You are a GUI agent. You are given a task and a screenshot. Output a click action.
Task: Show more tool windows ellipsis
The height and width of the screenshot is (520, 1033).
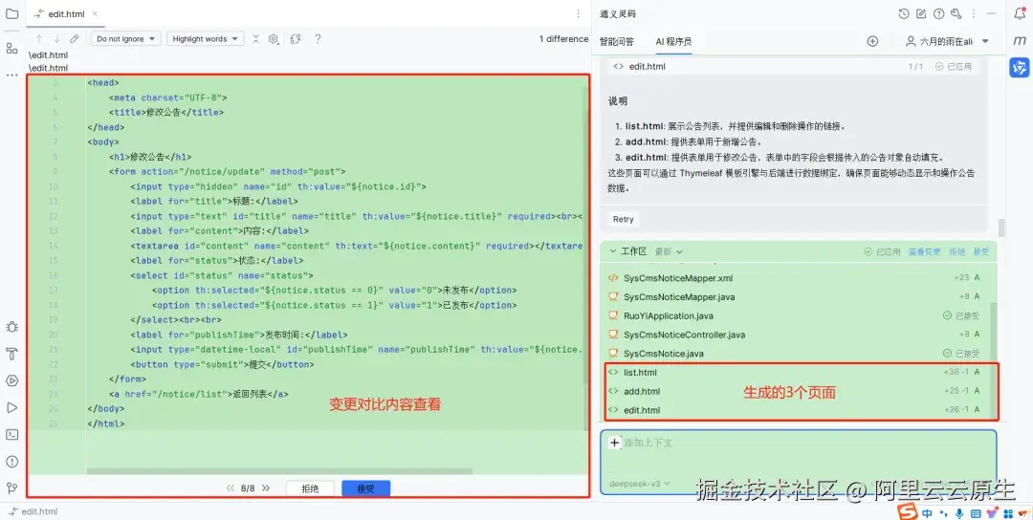pos(11,76)
